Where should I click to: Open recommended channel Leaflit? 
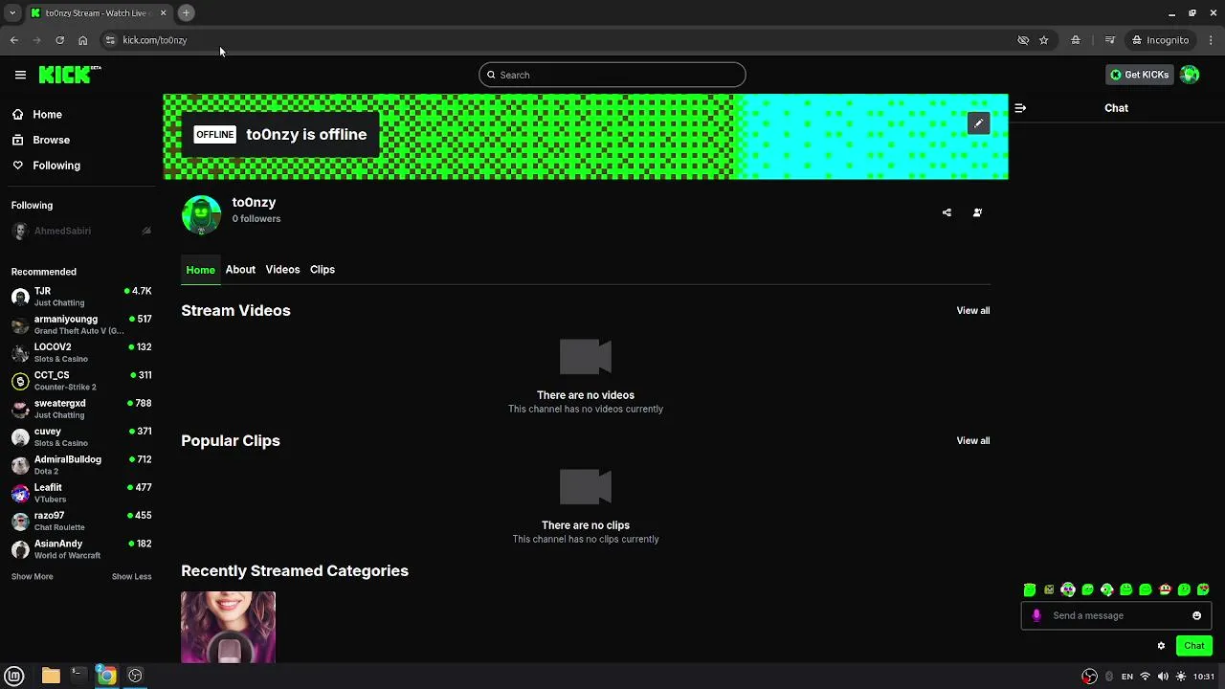tap(81, 493)
